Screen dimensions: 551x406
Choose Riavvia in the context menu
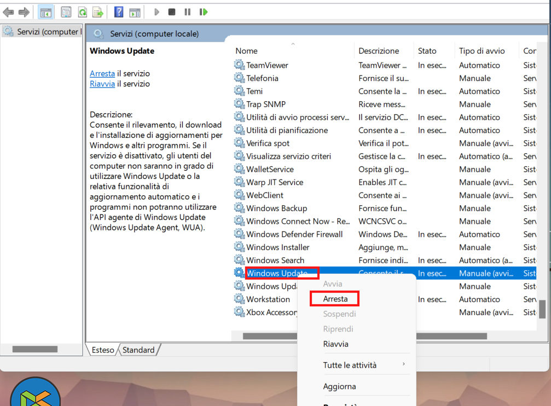(x=335, y=344)
